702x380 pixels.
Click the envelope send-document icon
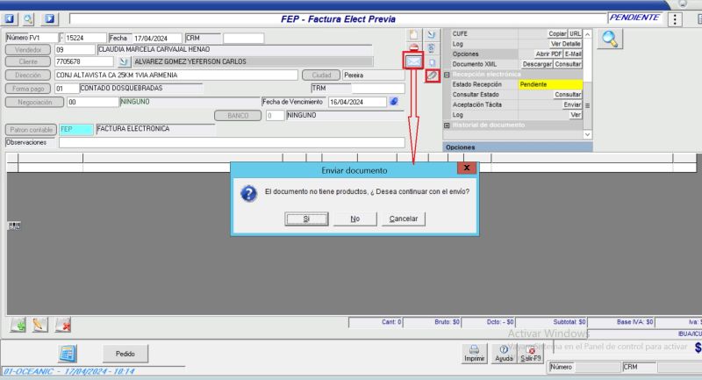413,61
